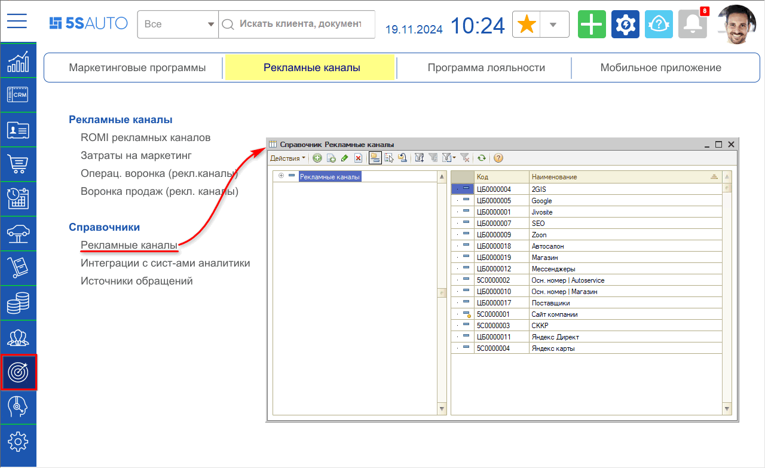Open the Все search scope dropdown
The width and height of the screenshot is (765, 468).
click(178, 25)
